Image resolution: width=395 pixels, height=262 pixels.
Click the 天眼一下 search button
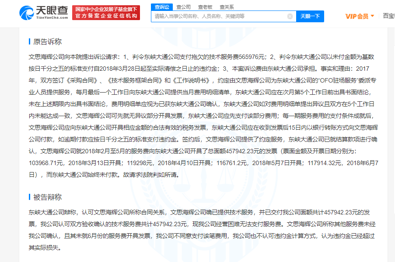[310, 16]
